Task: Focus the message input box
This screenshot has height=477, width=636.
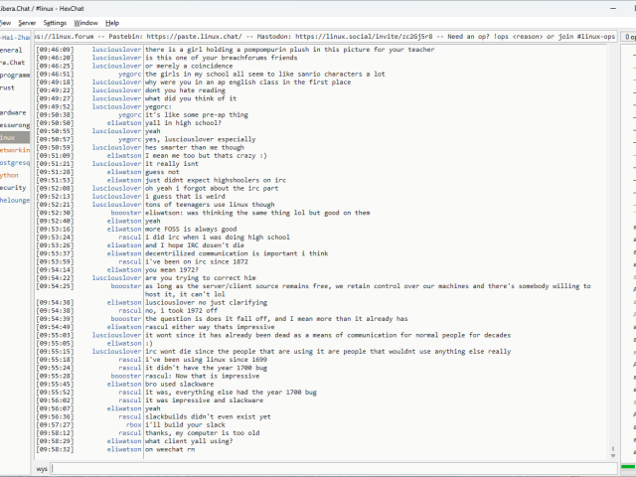Action: point(328,468)
